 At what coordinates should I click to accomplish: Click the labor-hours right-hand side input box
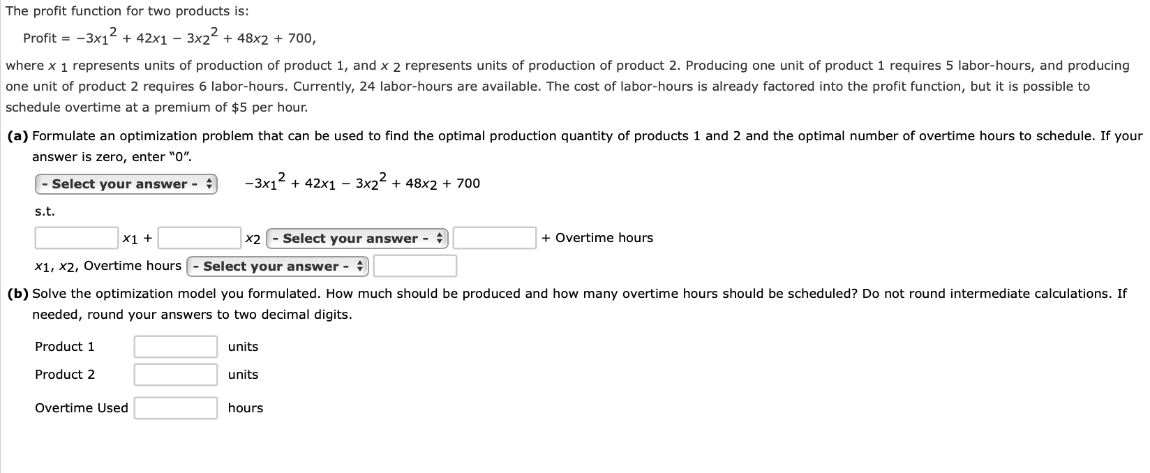[x=494, y=238]
